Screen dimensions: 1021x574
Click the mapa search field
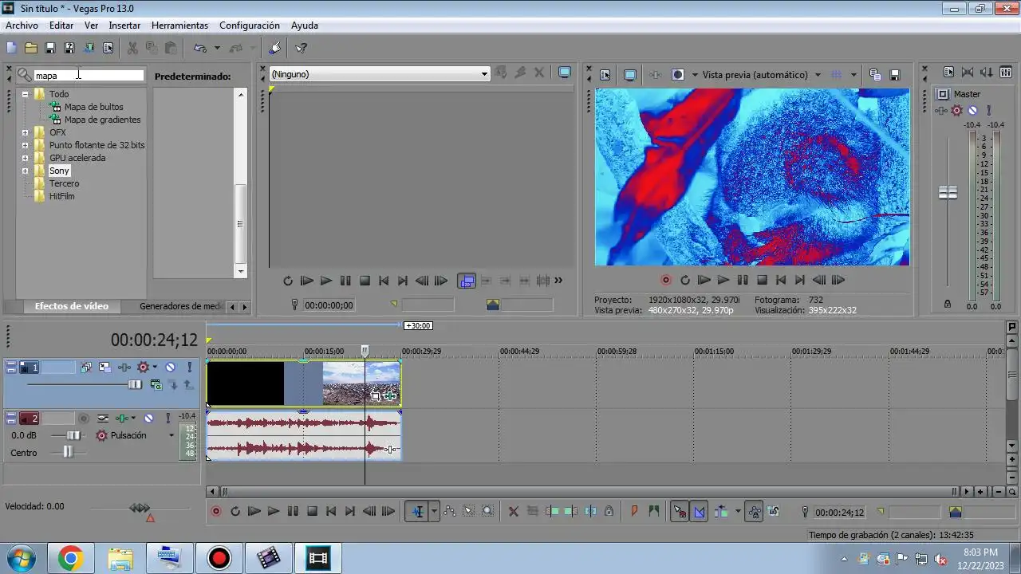[89, 76]
